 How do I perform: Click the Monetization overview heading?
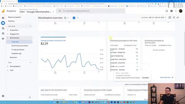(50, 18)
